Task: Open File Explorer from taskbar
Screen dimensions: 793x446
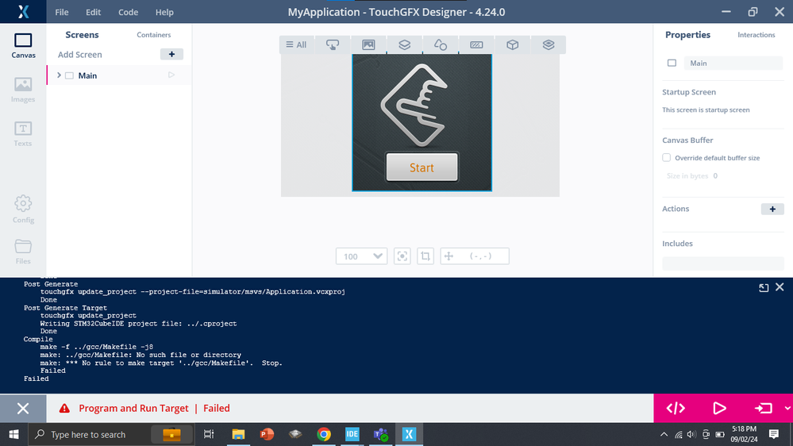Action: pyautogui.click(x=238, y=434)
